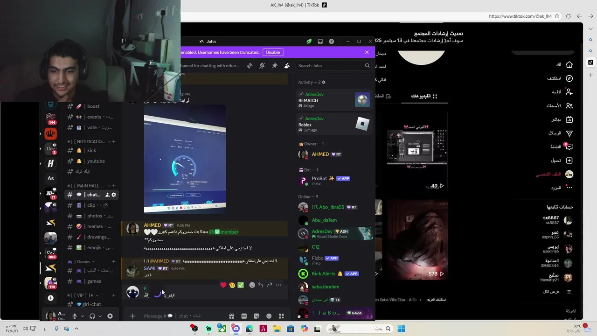Open TikTok Explore compass icon
Viewport: 597px width, 336px height.
click(x=569, y=78)
